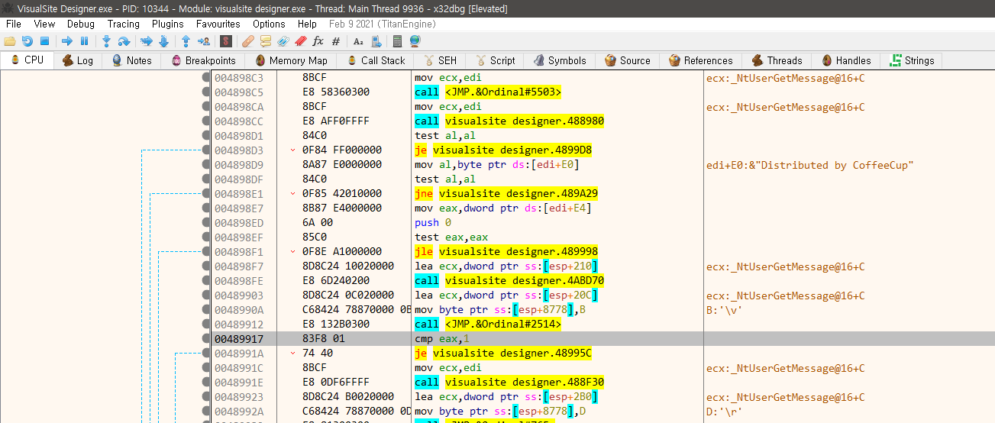995x423 pixels.
Task: Open the Plugins menu
Action: [167, 24]
